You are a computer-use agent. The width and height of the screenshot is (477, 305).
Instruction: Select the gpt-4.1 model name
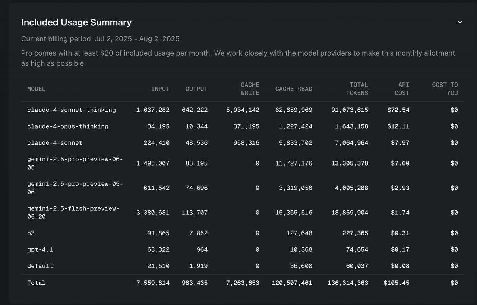[40, 249]
